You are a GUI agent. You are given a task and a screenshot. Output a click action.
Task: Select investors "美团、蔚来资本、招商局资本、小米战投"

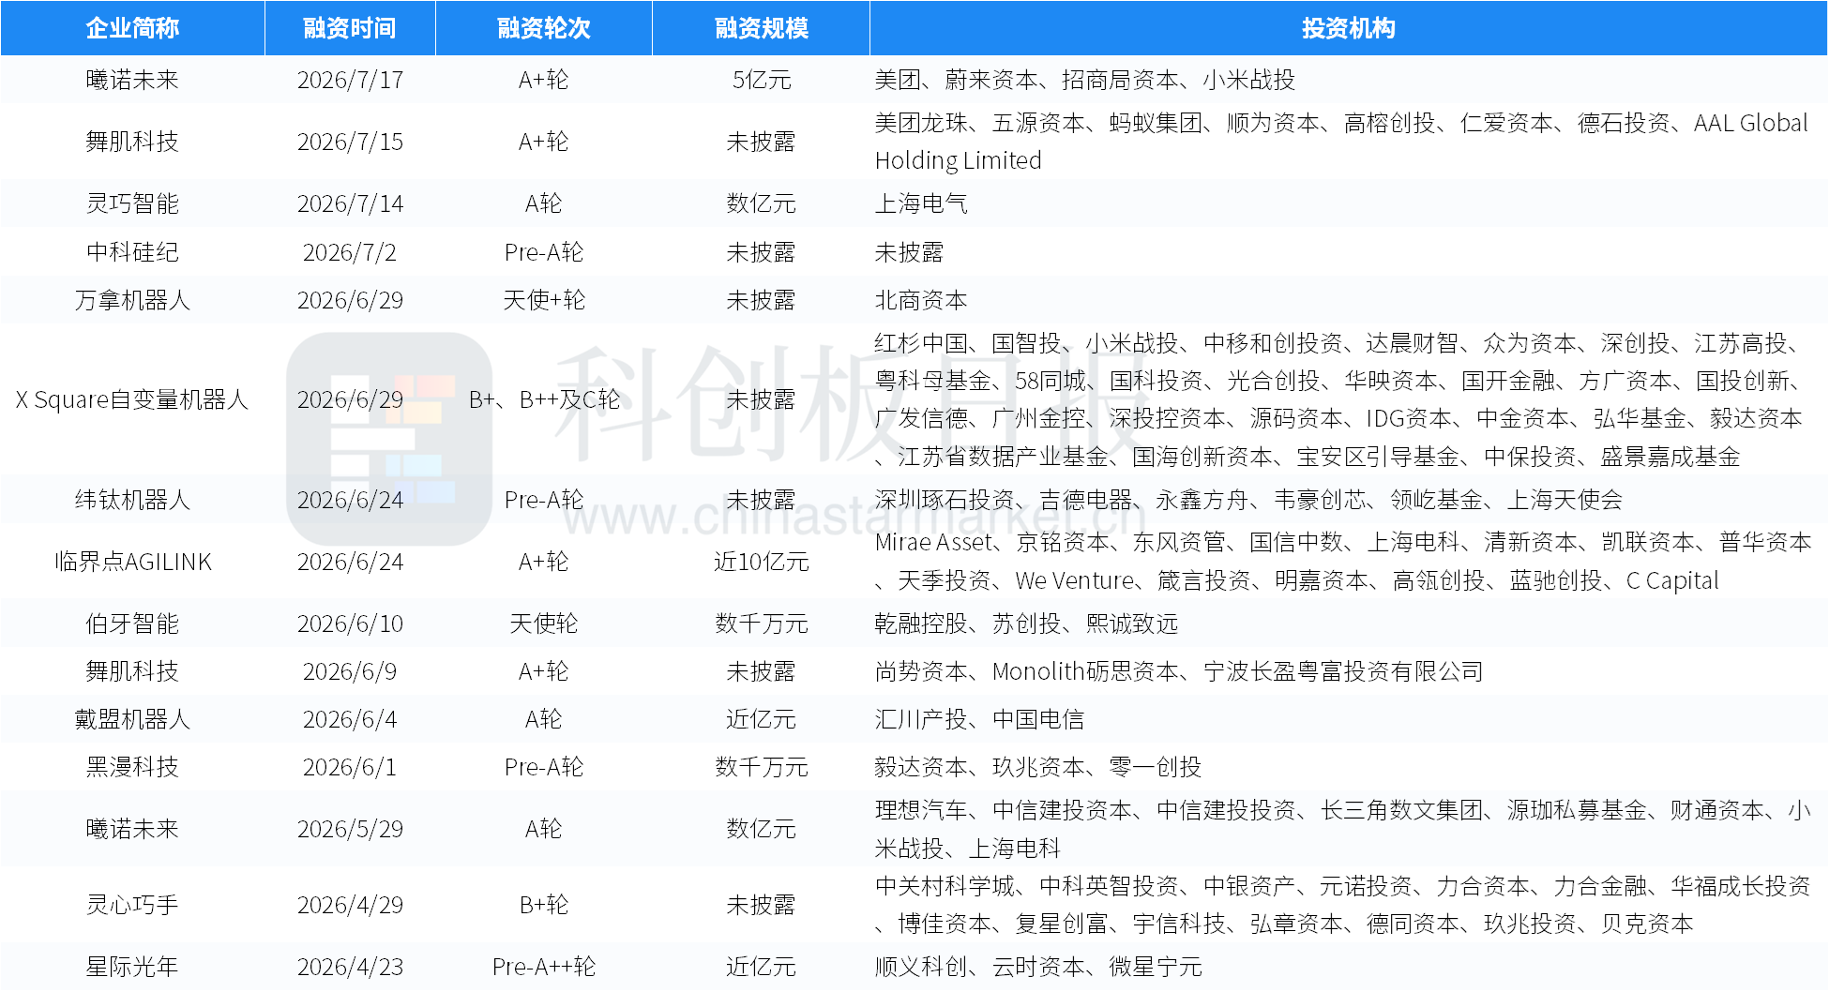coord(1085,80)
